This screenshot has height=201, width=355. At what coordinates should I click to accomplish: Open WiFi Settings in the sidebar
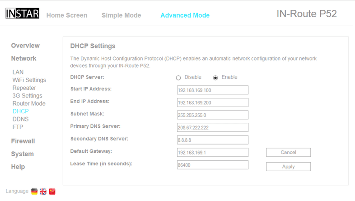tap(29, 80)
